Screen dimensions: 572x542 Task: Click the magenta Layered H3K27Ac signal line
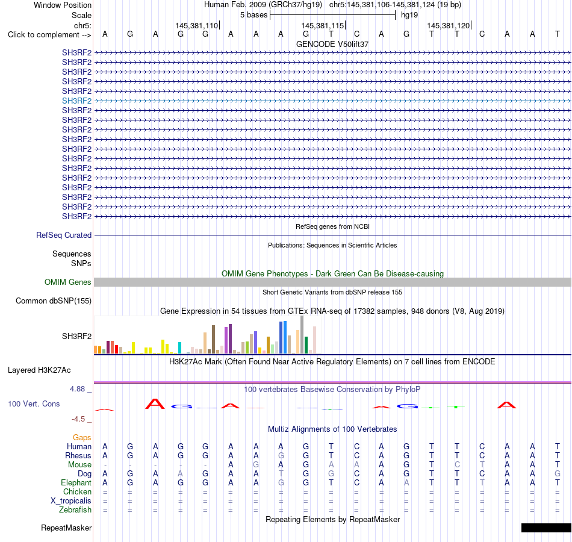pyautogui.click(x=333, y=382)
